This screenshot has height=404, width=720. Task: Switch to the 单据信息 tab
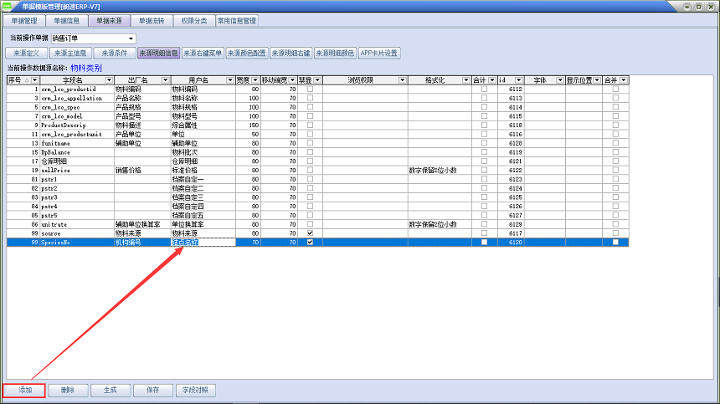66,20
